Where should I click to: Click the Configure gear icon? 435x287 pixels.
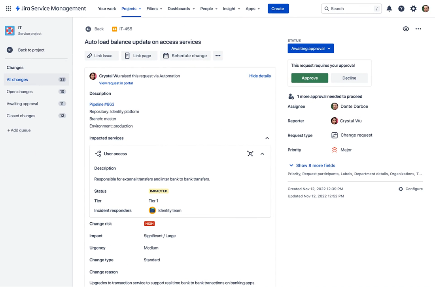pos(401,189)
